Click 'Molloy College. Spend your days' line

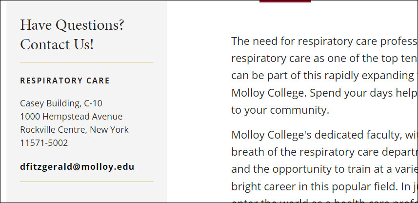pyautogui.click(x=324, y=93)
